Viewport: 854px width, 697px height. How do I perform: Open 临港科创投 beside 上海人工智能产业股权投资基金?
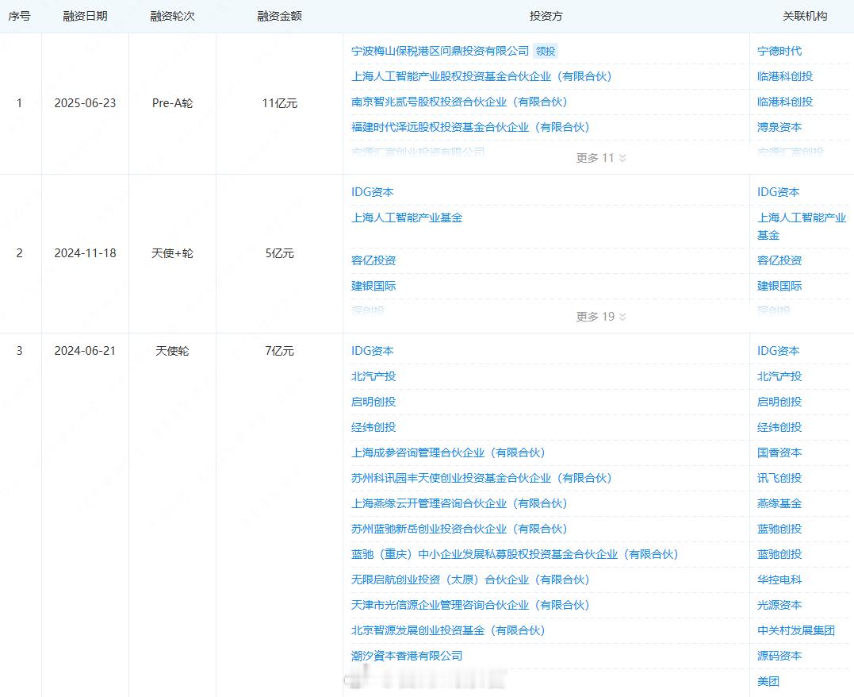(785, 76)
